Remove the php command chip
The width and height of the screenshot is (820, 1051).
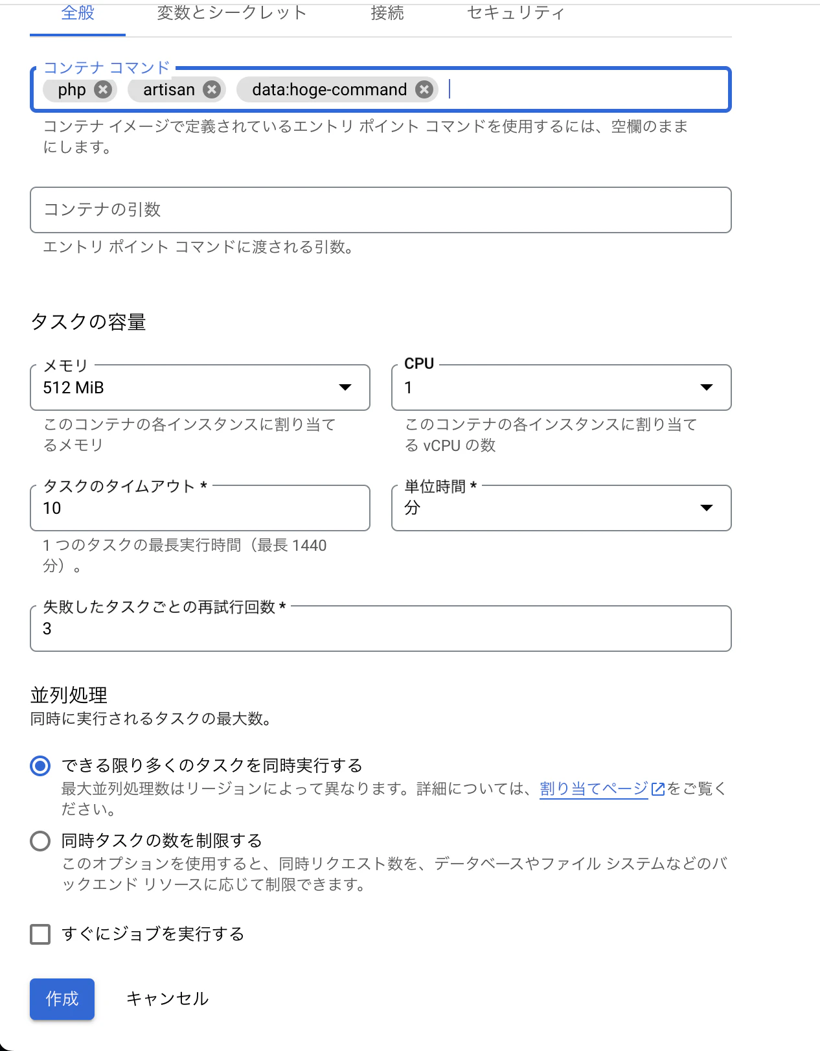tap(103, 89)
